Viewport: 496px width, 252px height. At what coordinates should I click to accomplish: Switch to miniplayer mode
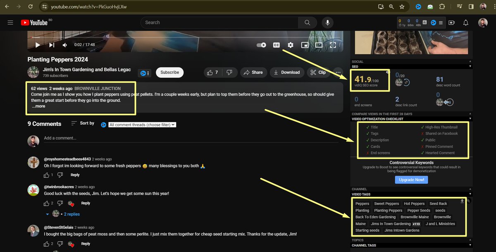305,45
